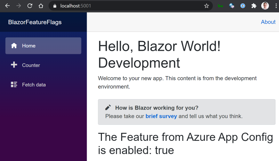
Task: Open the browser home page icon
Action: point(41,6)
